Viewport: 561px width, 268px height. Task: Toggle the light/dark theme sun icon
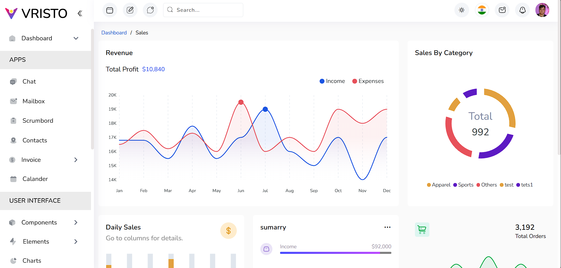coord(461,10)
